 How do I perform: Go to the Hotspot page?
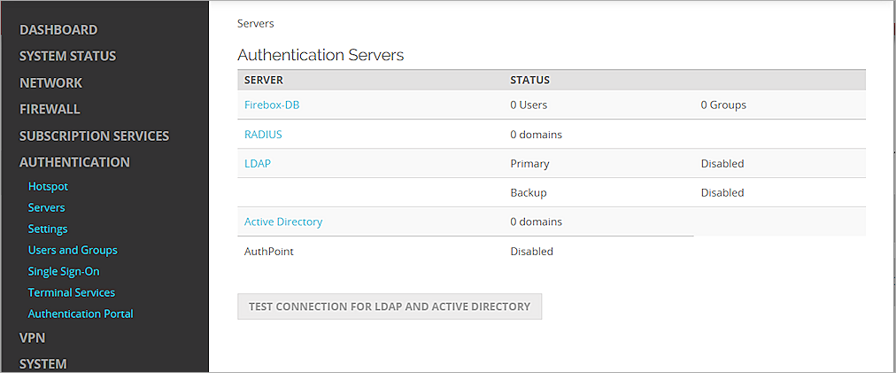(x=48, y=187)
